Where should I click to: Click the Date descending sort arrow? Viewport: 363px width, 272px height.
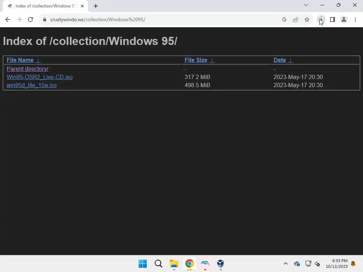pos(290,60)
